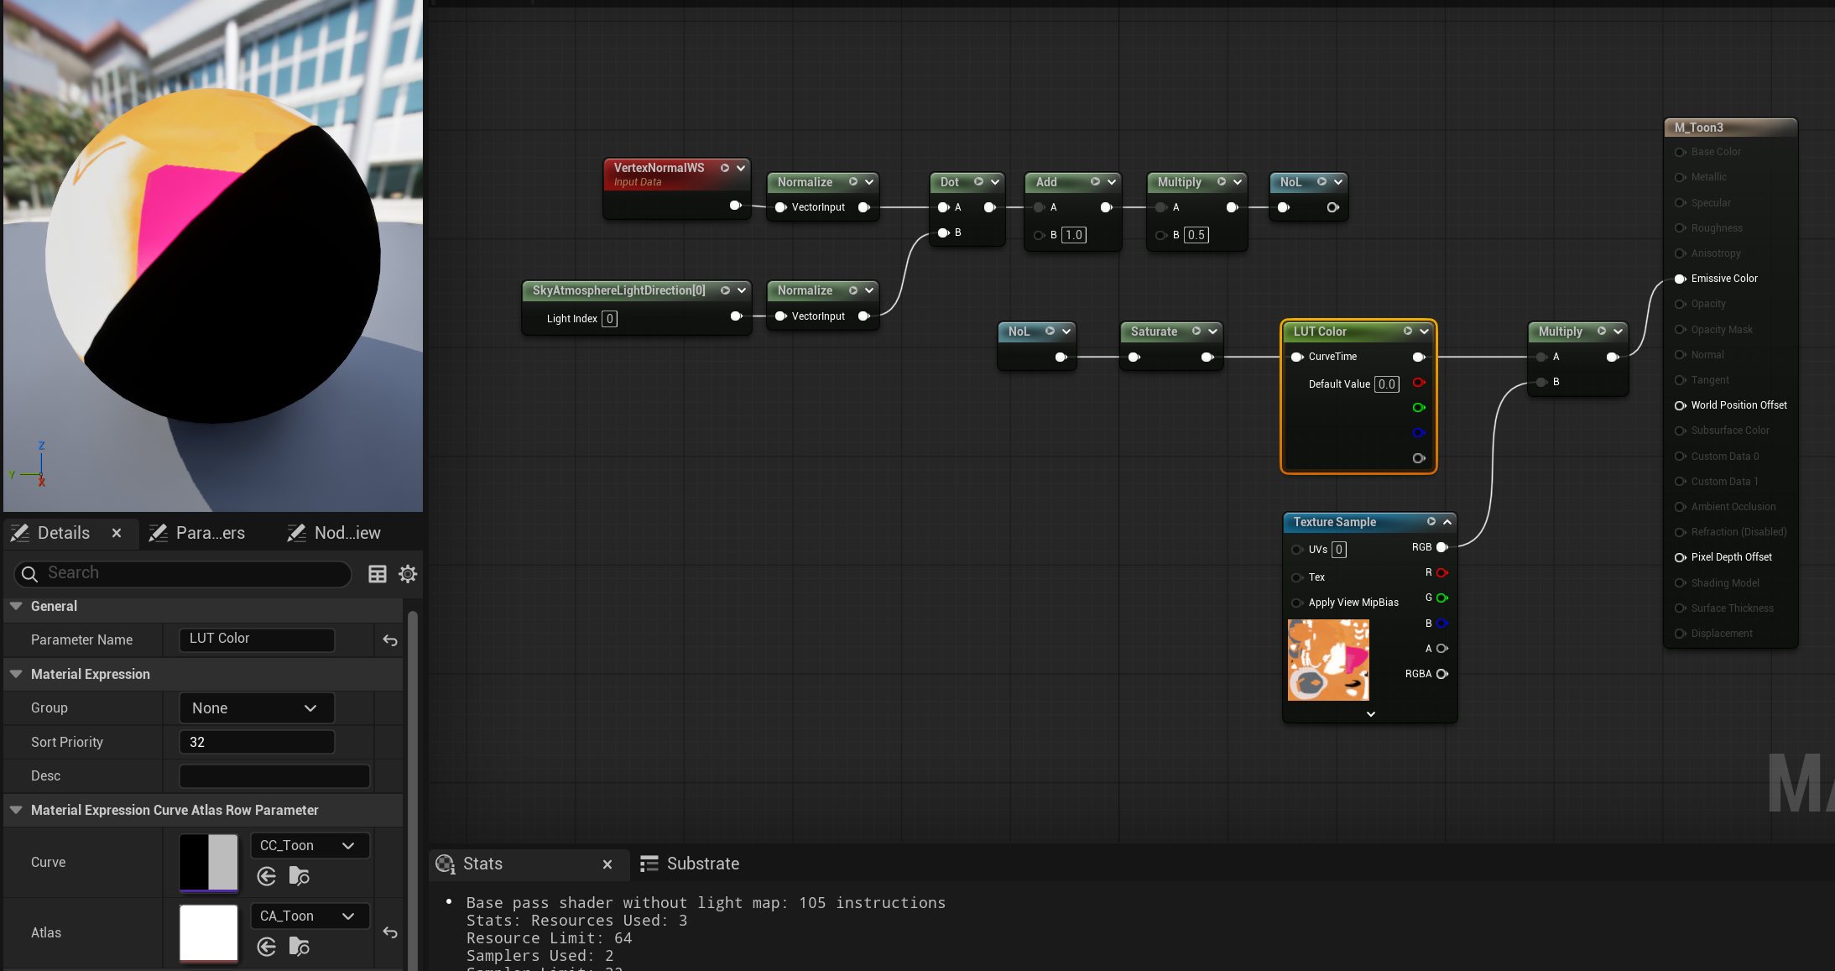Toggle preview eye on LUT Color node
The image size is (1835, 971).
pyautogui.click(x=1408, y=331)
